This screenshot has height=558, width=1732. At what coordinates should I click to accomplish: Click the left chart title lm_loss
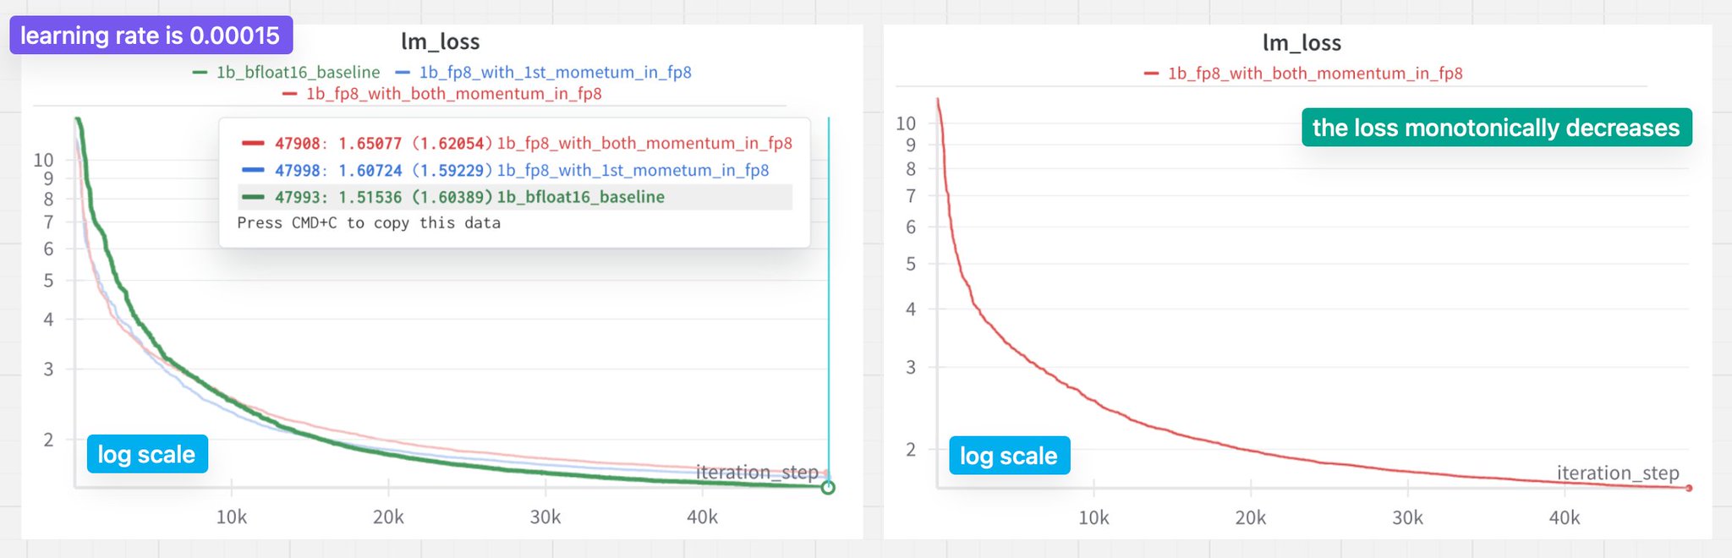[440, 41]
